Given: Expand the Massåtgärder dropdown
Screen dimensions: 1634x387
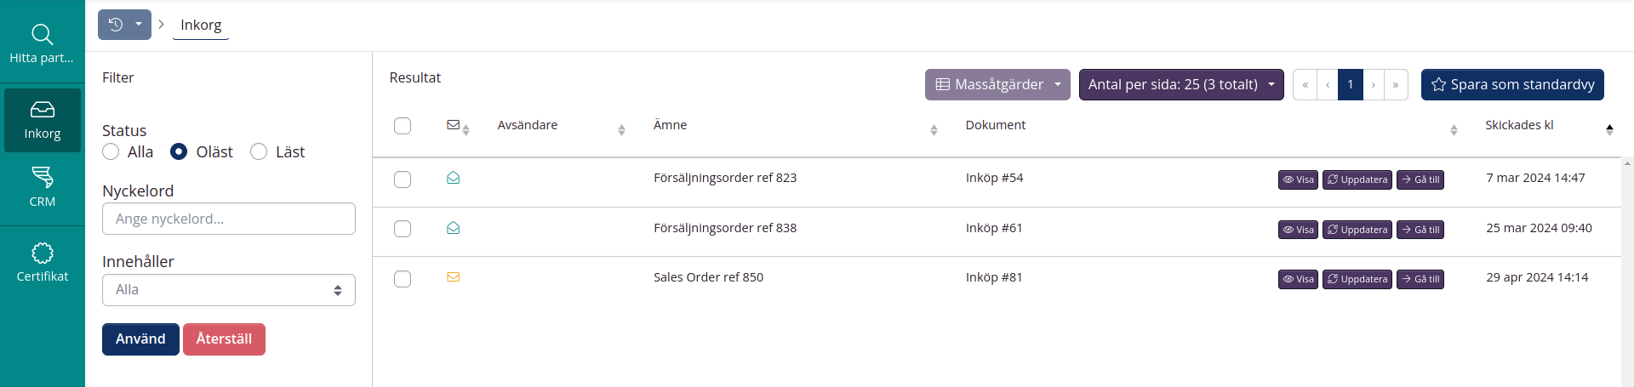Looking at the screenshot, I should [997, 84].
